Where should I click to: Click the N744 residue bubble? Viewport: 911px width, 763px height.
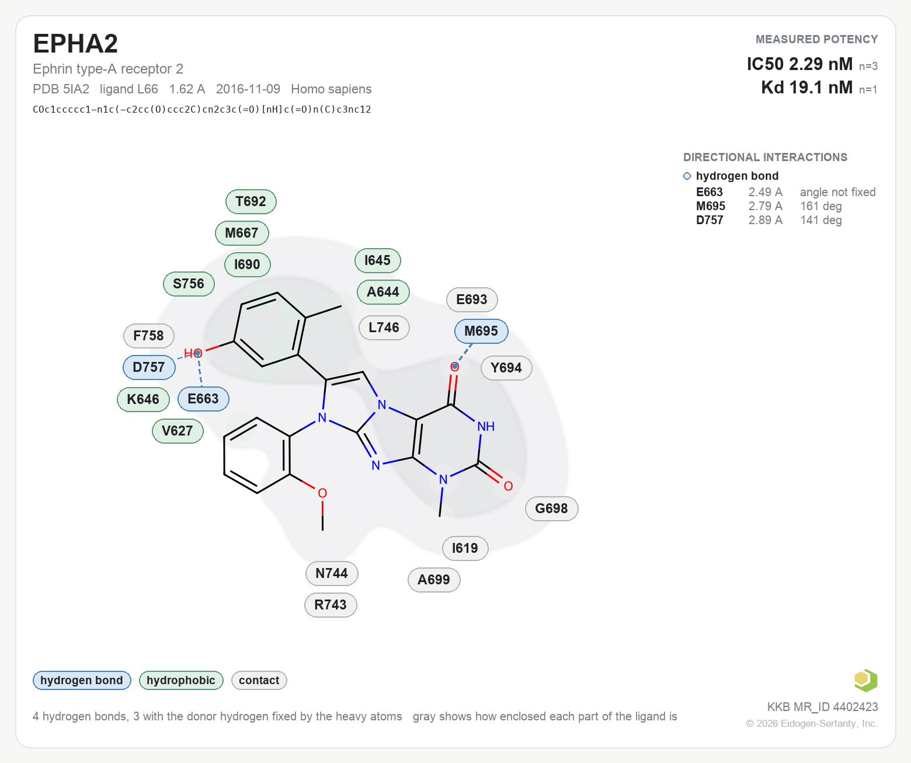point(332,573)
